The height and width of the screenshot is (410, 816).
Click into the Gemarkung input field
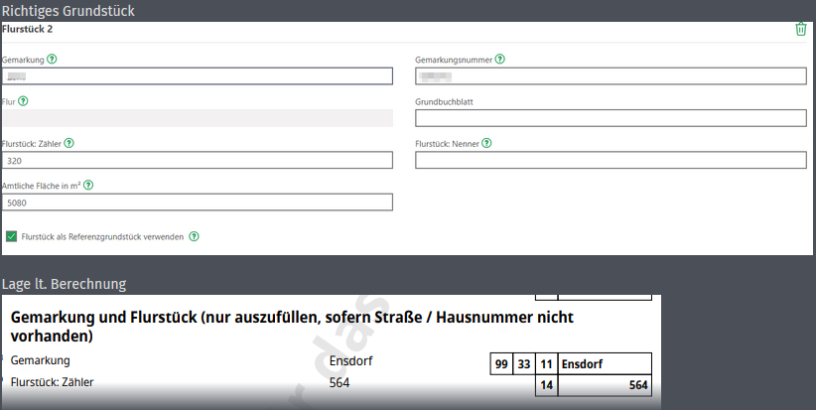click(198, 76)
